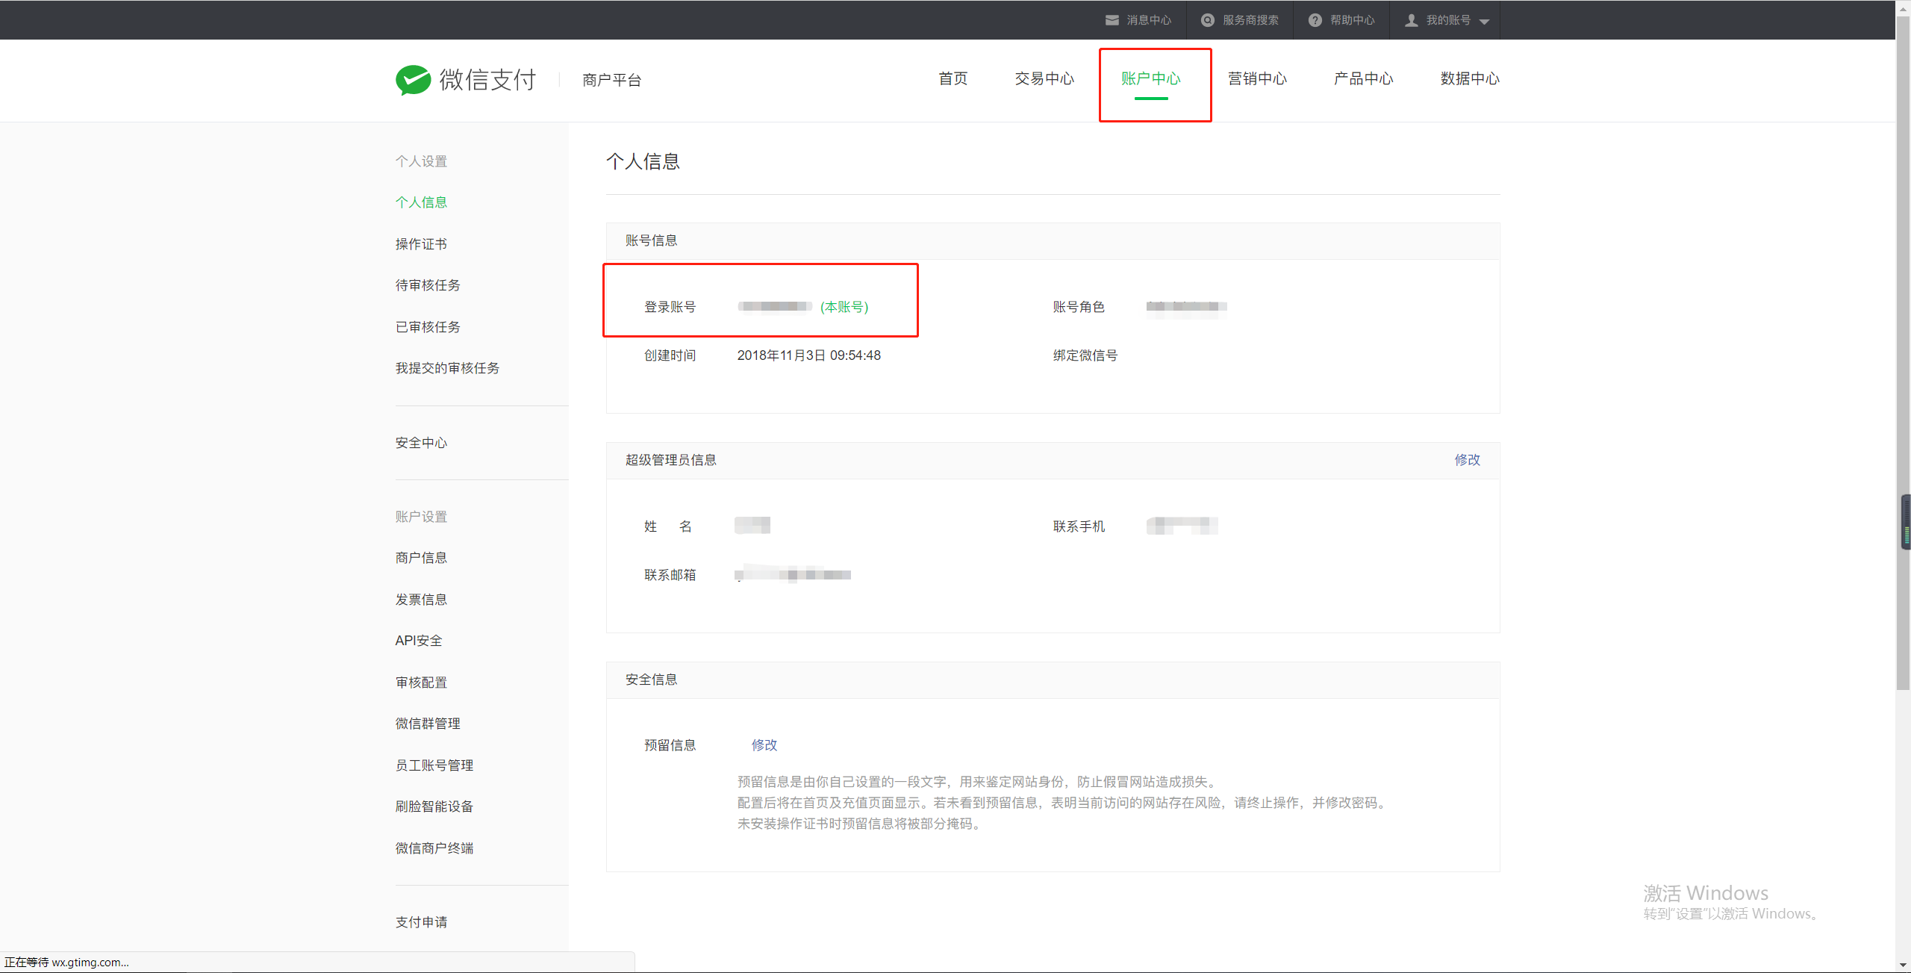1911x973 pixels.
Task: Open 微信商户终端 in the sidebar
Action: click(434, 848)
